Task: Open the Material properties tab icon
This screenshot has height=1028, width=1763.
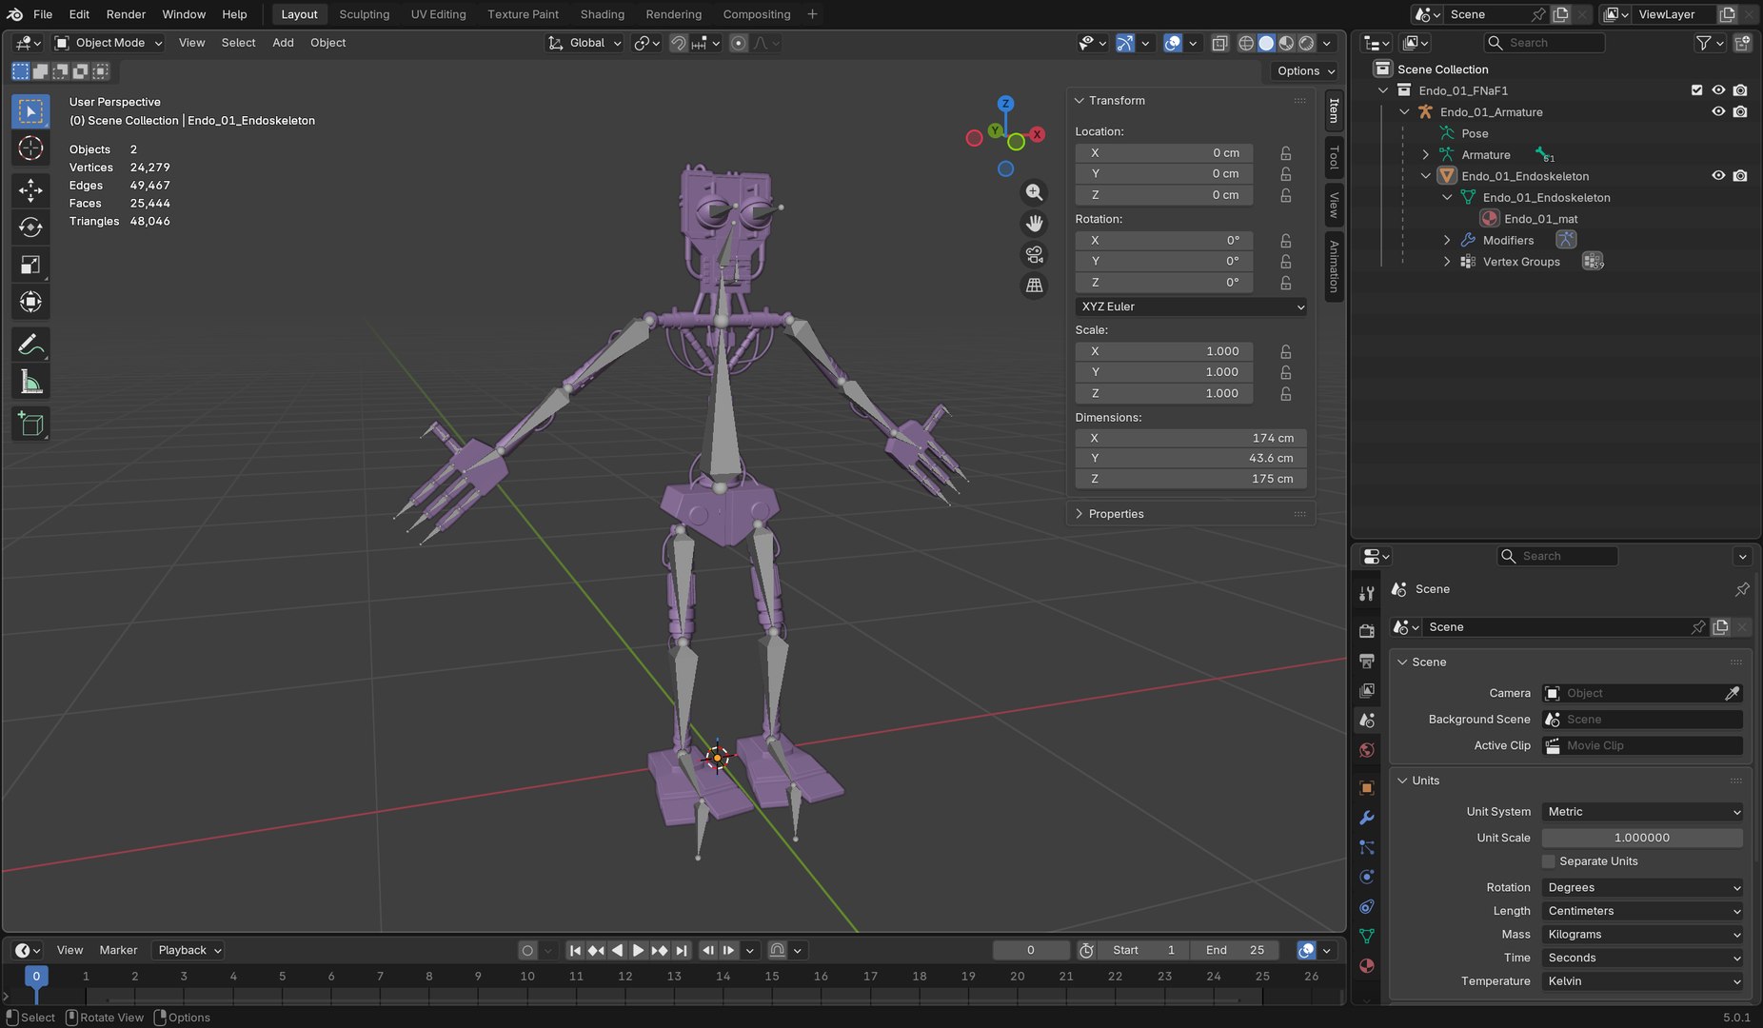Action: point(1367,965)
